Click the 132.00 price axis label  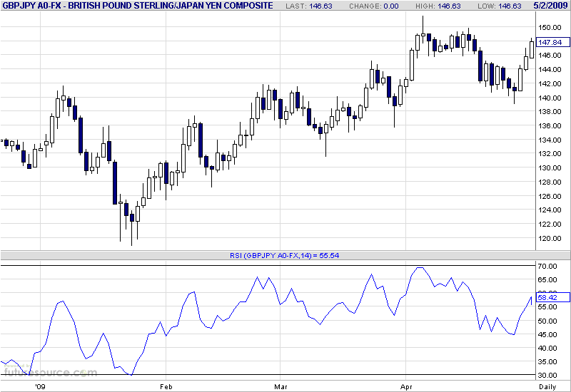coord(550,154)
